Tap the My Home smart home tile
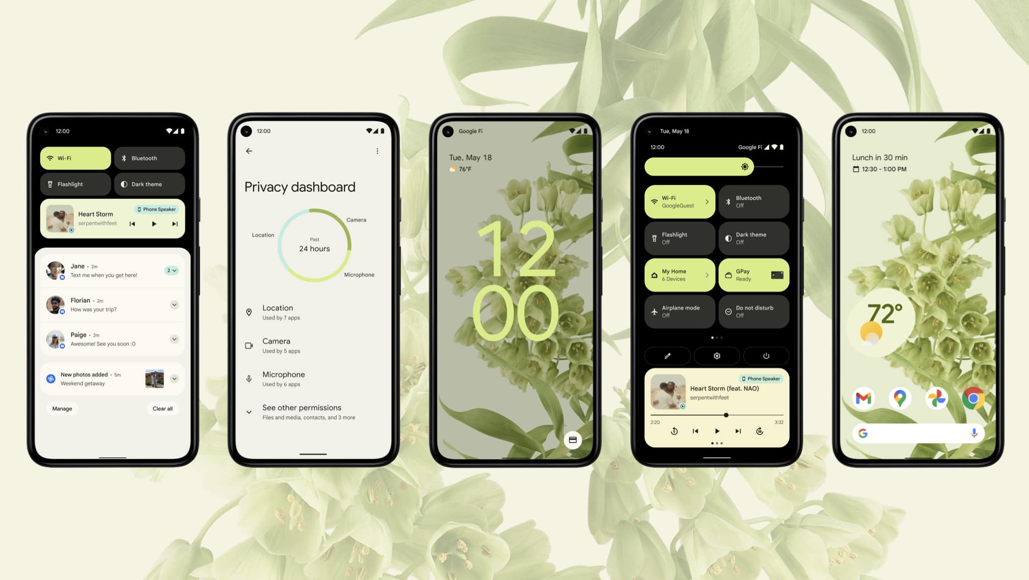The image size is (1029, 580). pyautogui.click(x=678, y=275)
